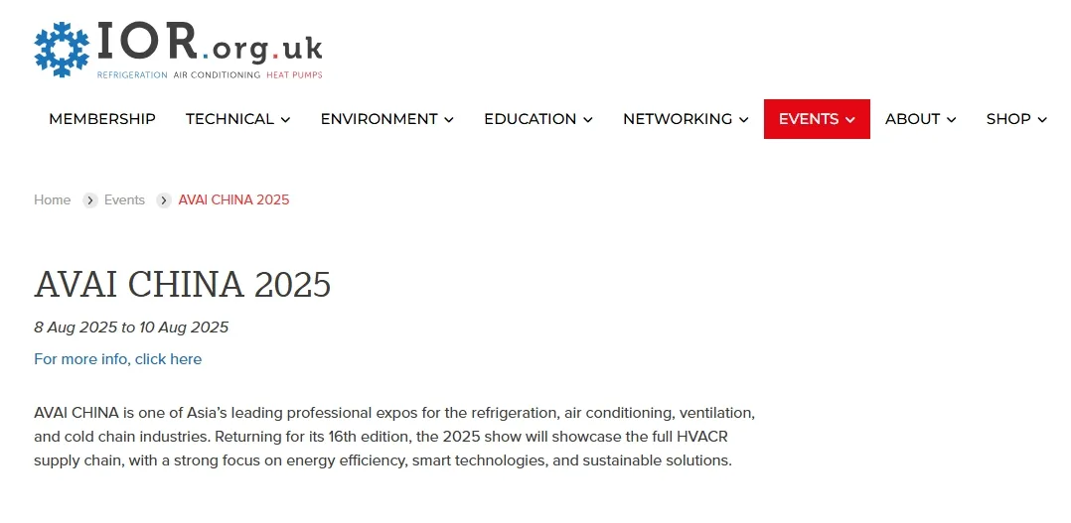Expand the Networking menu arrow
Image resolution: width=1071 pixels, height=523 pixels.
(x=743, y=120)
